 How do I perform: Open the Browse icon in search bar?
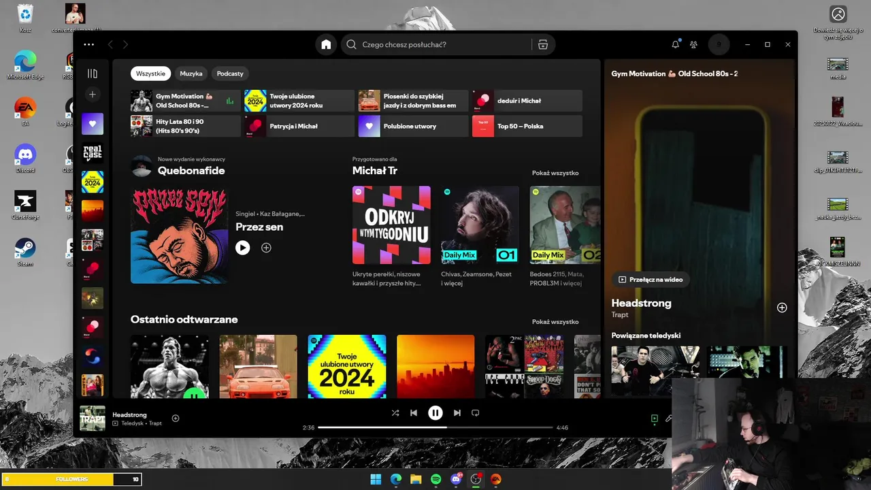[542, 44]
